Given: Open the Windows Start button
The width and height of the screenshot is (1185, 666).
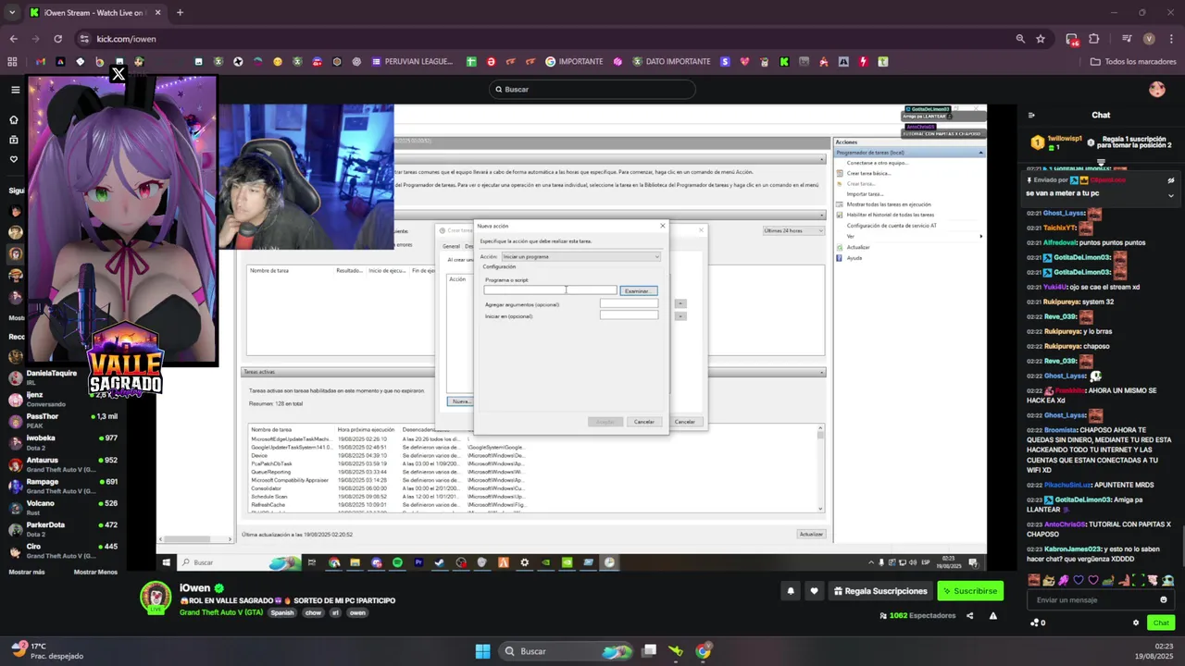Looking at the screenshot, I should (482, 651).
